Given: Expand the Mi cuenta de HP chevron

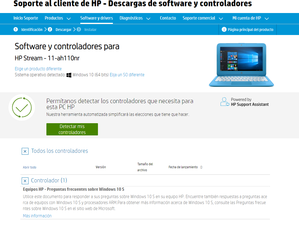Looking at the screenshot, I should 267,18.
